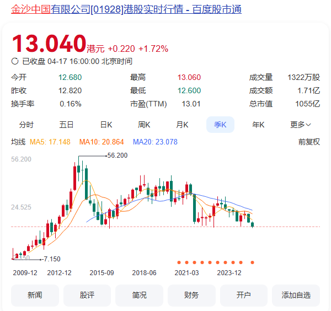Click the 市盈(TTM) value 13.01

click(191, 104)
